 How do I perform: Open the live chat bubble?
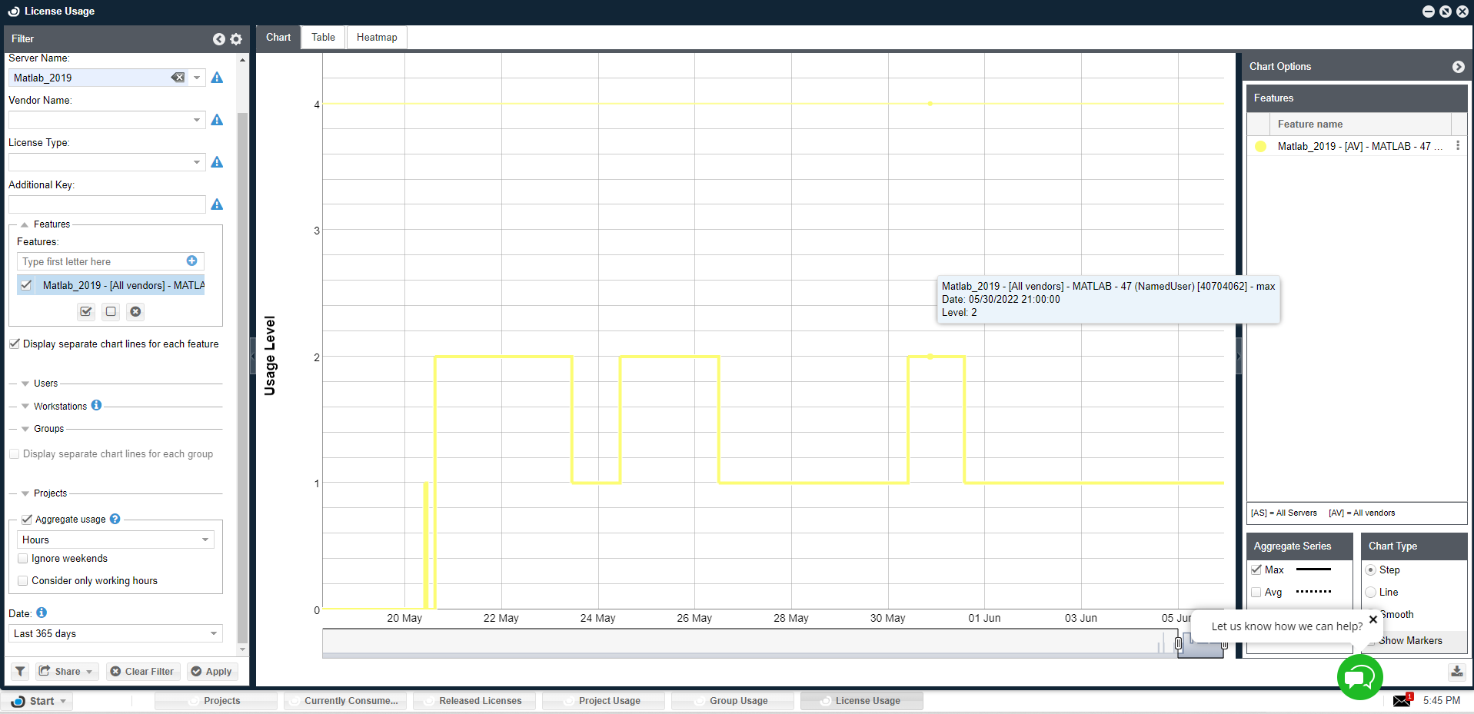(x=1359, y=677)
